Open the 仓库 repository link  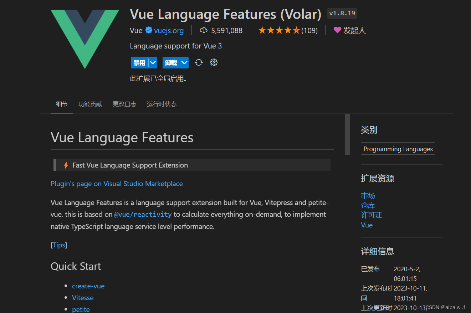(x=368, y=205)
